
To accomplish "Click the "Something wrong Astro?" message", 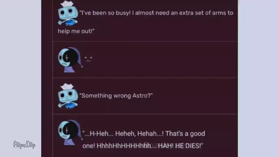I will pos(116,96).
